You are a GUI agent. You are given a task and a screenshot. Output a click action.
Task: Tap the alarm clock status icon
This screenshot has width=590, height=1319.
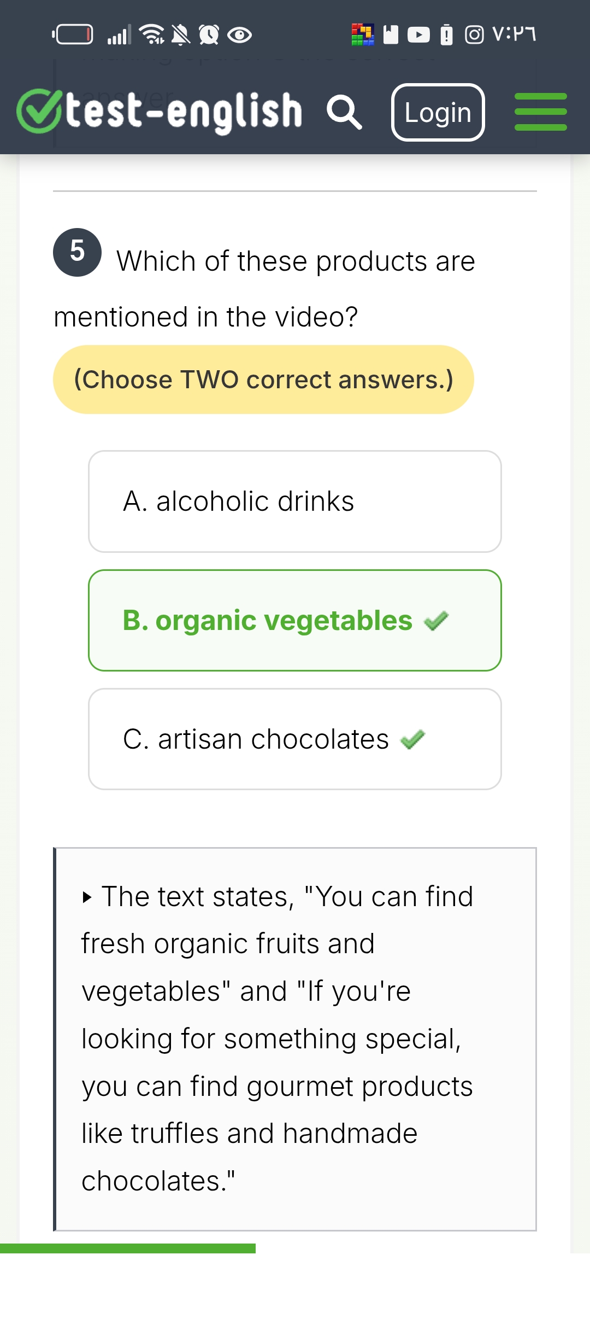(209, 34)
